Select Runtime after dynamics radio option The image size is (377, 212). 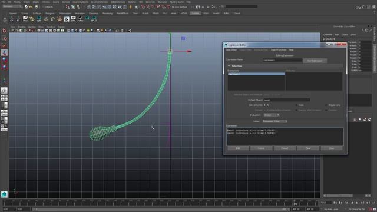(x=296, y=110)
